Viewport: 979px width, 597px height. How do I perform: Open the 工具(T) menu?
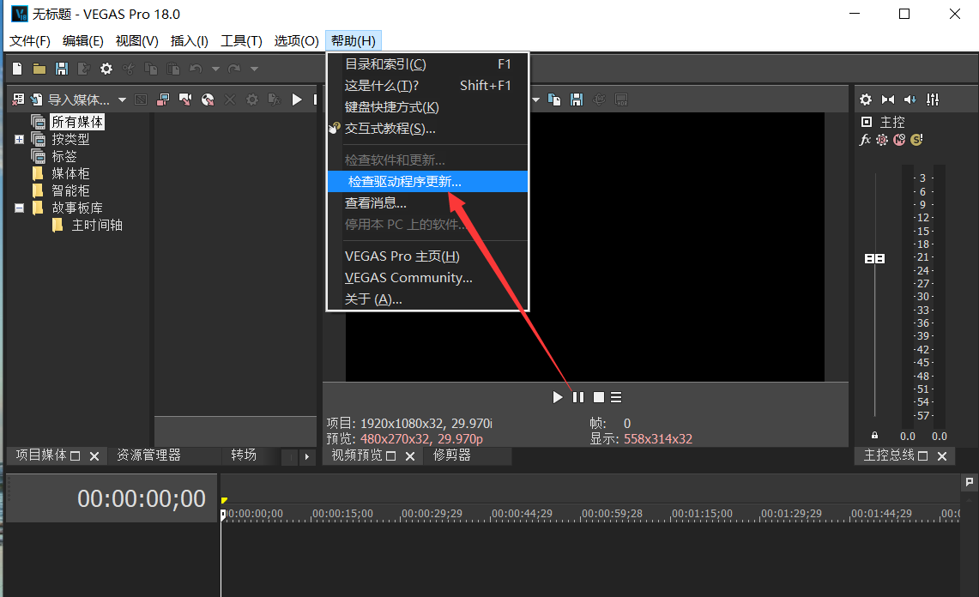click(x=241, y=40)
